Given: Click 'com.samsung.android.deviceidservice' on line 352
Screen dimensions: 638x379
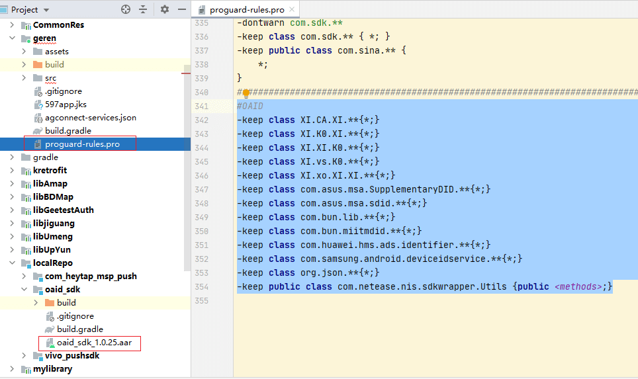Looking at the screenshot, I should [x=392, y=259].
